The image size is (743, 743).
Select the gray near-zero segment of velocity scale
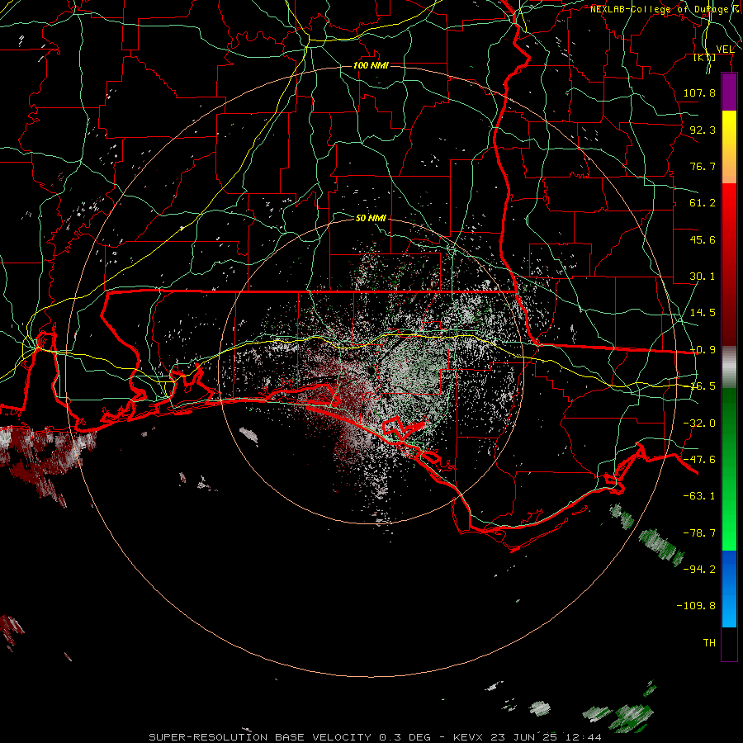(x=729, y=367)
